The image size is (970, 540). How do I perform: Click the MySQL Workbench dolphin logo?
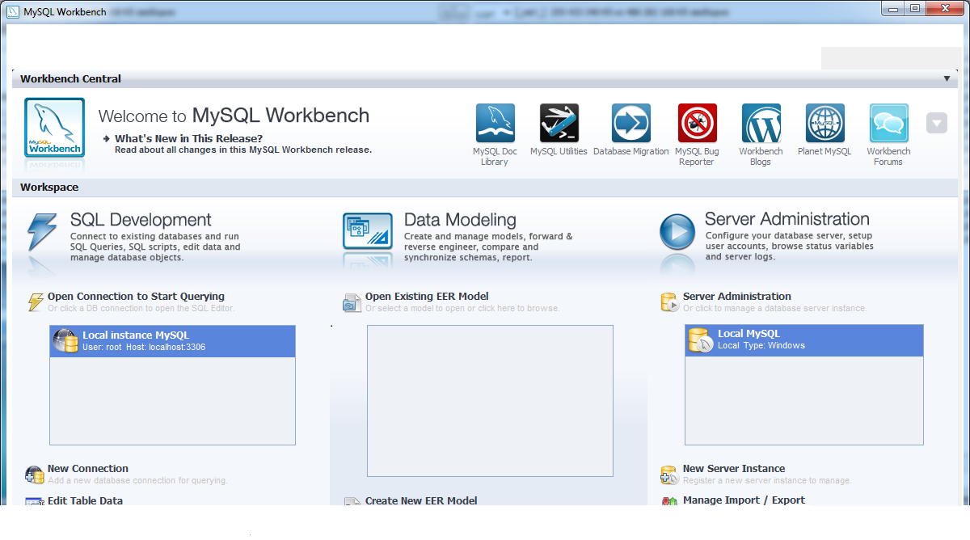tap(54, 127)
